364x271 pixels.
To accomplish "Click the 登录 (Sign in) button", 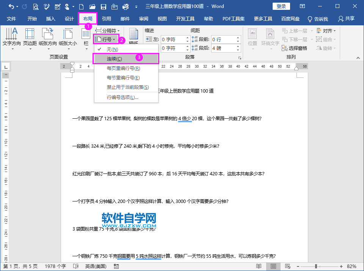I will coord(281,6).
